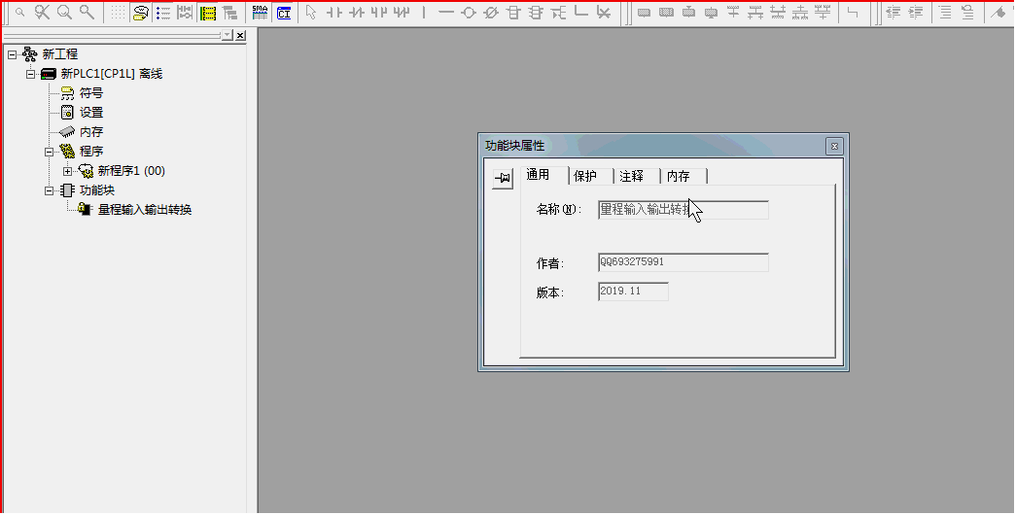Toggle the grid display button
The image size is (1016, 515).
pyautogui.click(x=118, y=13)
